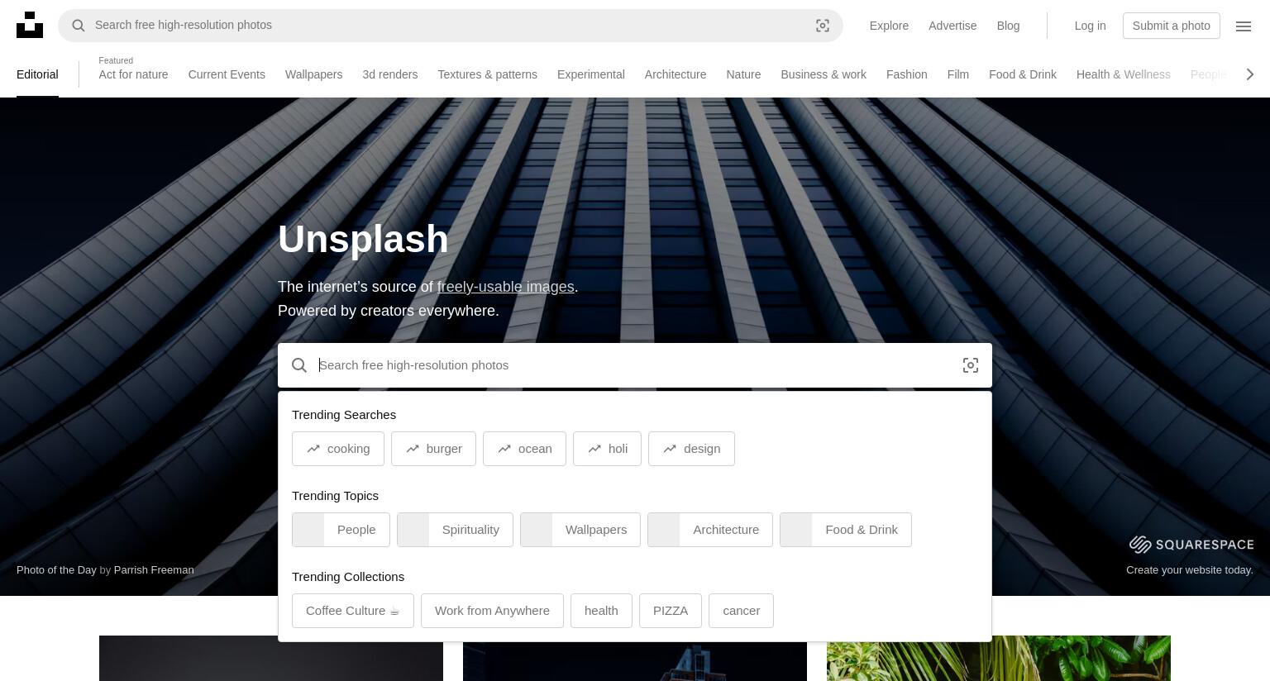Choose the Wallpapers trending topic
Image resolution: width=1270 pixels, height=681 pixels.
click(x=580, y=530)
